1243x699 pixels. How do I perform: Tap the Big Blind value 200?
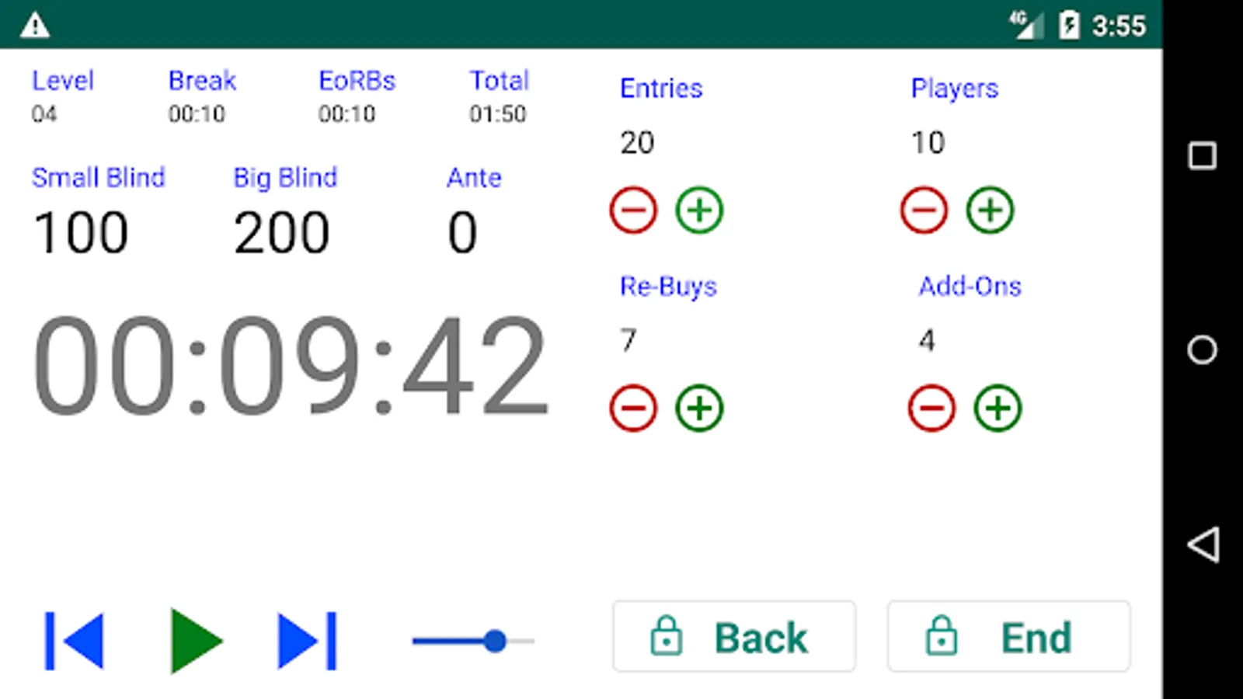pyautogui.click(x=281, y=232)
